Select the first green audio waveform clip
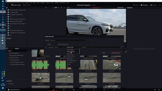This screenshot has width=162, height=91. (x=40, y=65)
